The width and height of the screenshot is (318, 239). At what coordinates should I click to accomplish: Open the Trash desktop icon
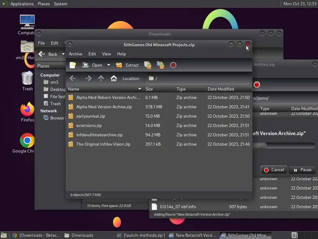[27, 81]
